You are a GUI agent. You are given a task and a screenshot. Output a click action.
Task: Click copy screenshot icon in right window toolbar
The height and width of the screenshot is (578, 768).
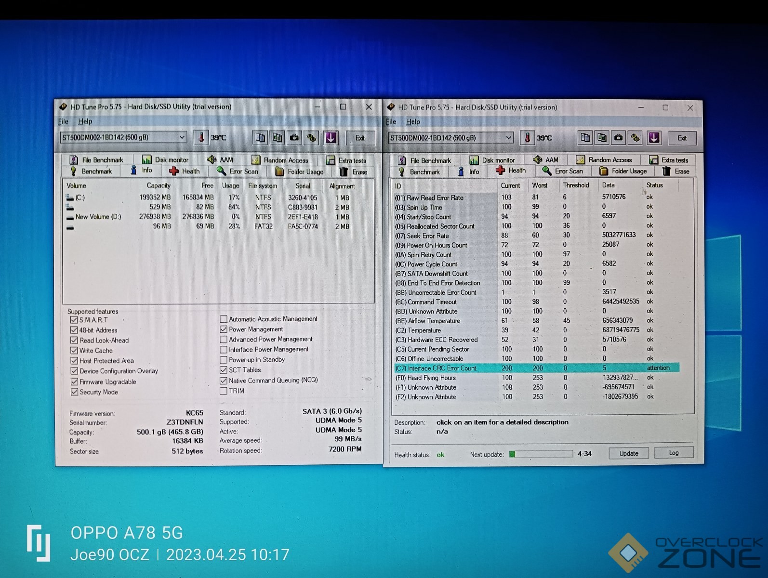pyautogui.click(x=602, y=138)
